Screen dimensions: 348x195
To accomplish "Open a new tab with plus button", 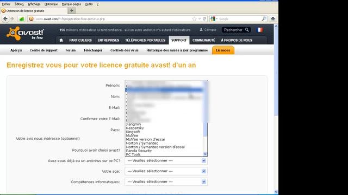I will tap(72, 11).
